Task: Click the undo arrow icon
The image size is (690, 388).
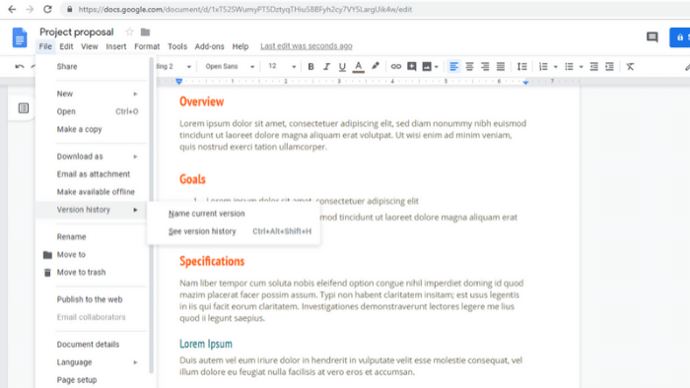Action: coord(20,67)
